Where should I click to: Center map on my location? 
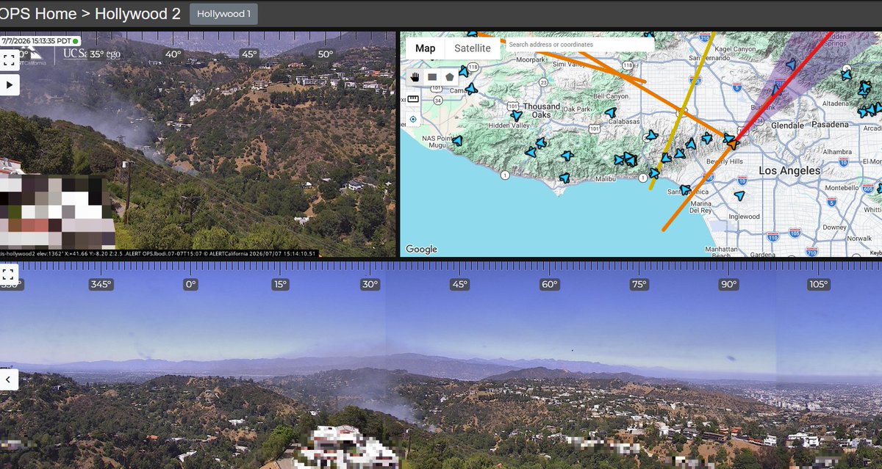click(x=413, y=119)
